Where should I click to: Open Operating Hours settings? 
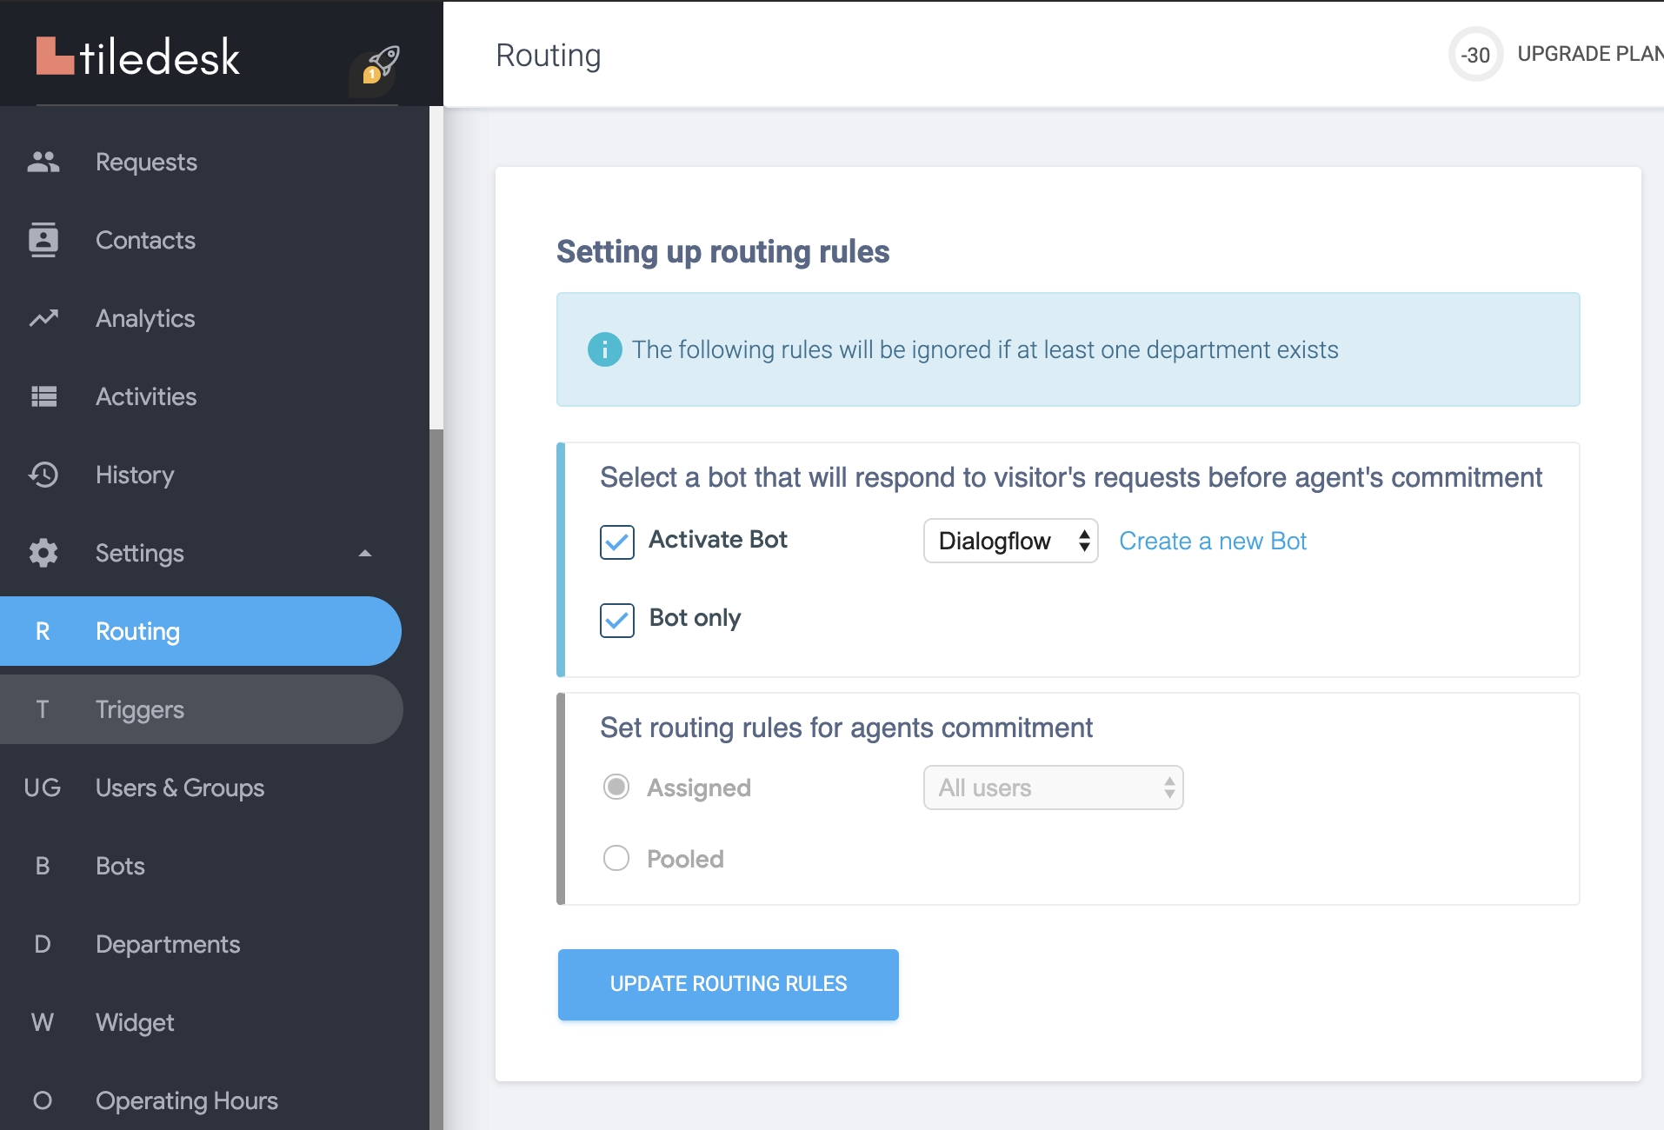pyautogui.click(x=187, y=1100)
